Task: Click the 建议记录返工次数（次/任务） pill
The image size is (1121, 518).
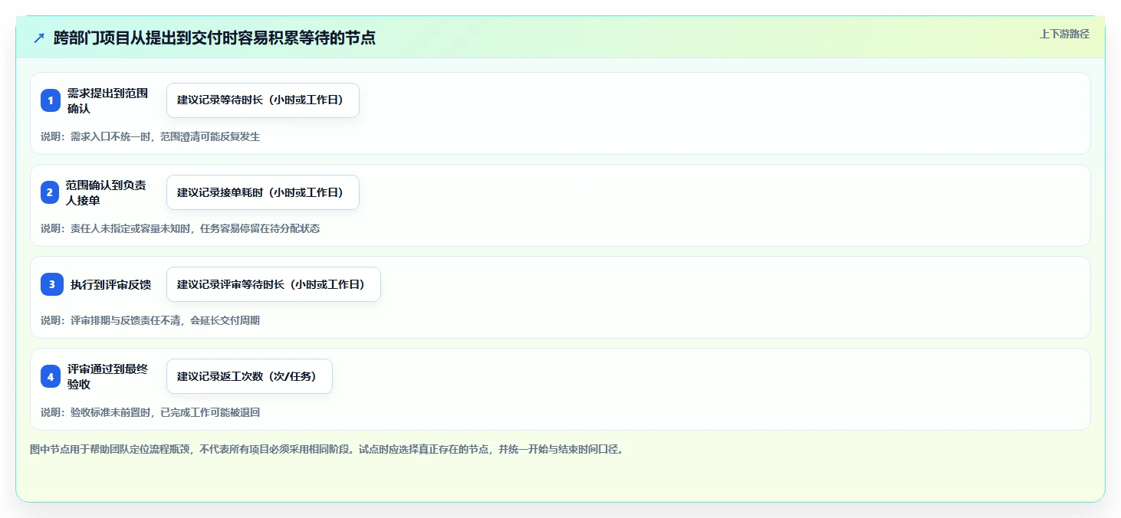Action: [x=249, y=376]
